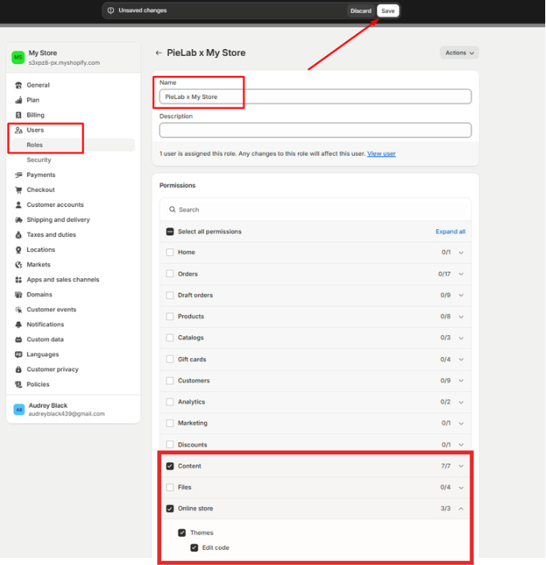The width and height of the screenshot is (546, 565).
Task: Click the Description input field
Action: pyautogui.click(x=315, y=130)
